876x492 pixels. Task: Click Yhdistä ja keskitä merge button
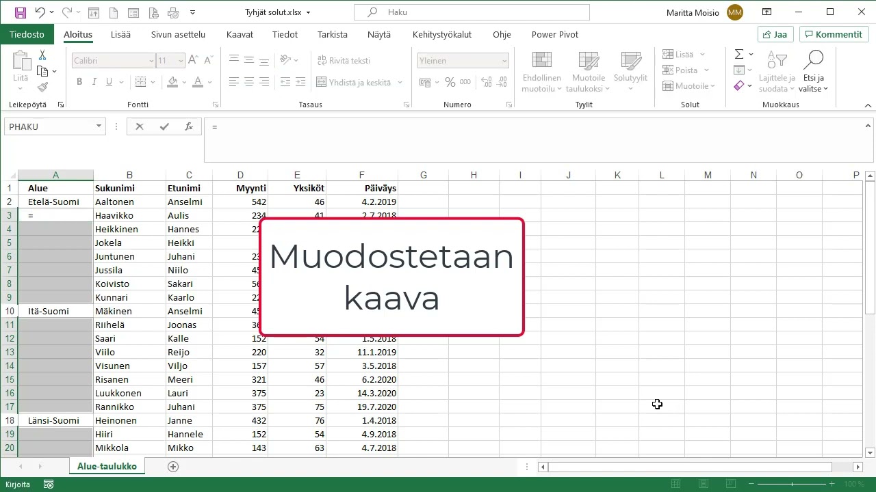[354, 83]
